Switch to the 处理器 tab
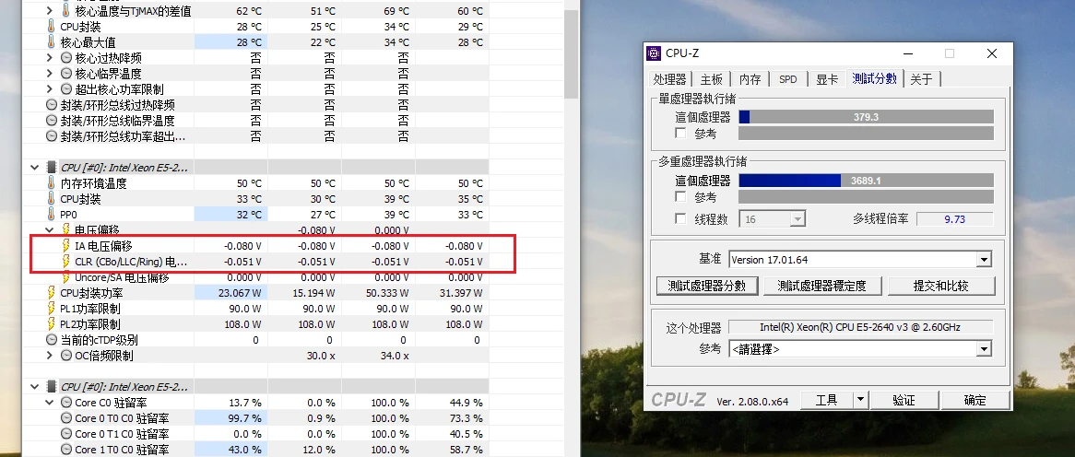The height and width of the screenshot is (457, 1075). [670, 79]
